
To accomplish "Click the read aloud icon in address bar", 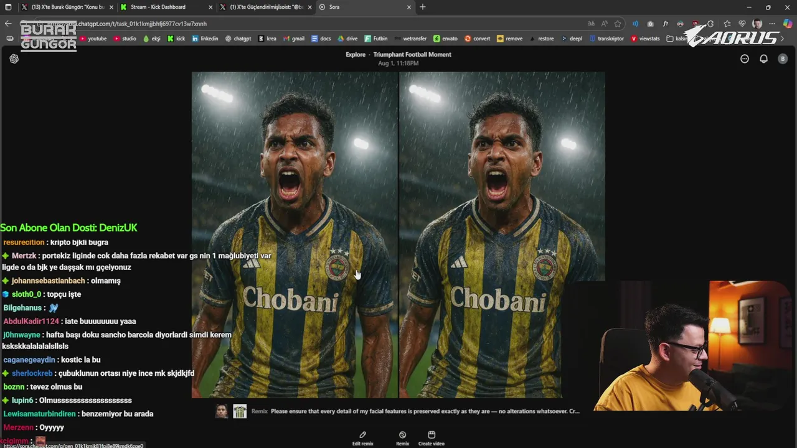I will [604, 24].
